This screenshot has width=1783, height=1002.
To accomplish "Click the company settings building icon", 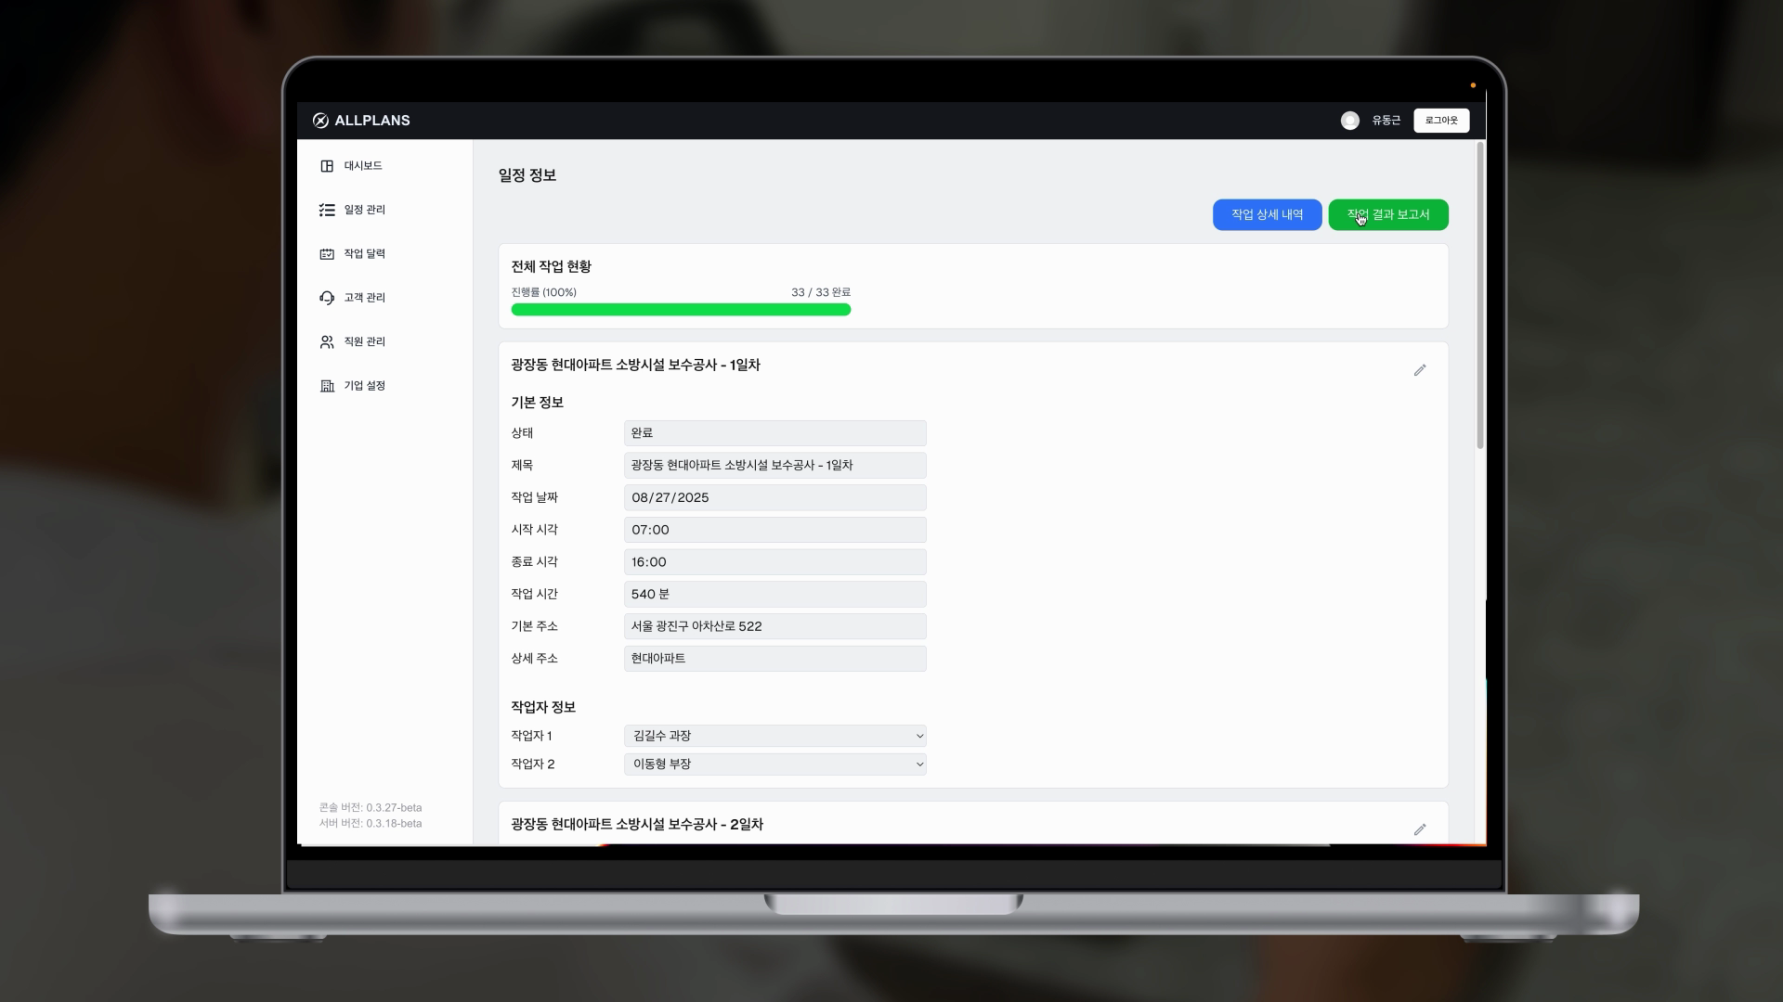I will tap(327, 386).
